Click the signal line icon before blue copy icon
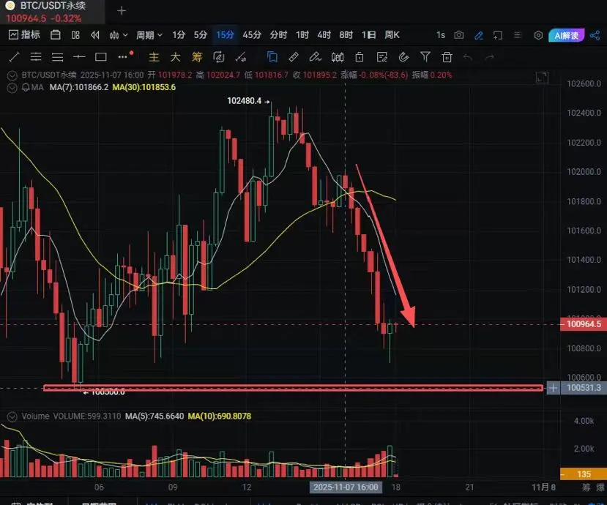 [241, 57]
